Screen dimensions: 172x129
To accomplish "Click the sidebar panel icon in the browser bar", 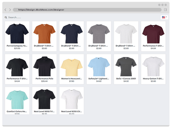I will tap(166, 10).
